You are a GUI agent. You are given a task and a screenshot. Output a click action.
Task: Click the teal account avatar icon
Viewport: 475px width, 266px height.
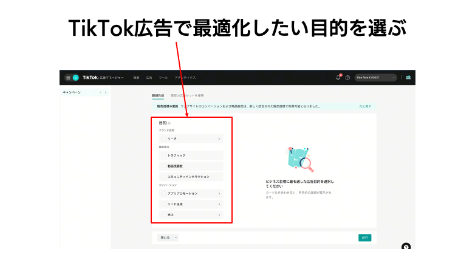(x=76, y=78)
